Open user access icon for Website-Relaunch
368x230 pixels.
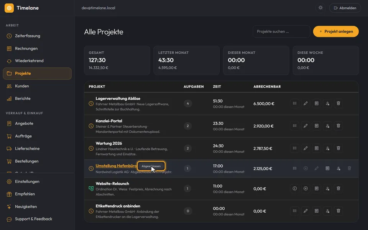(327, 189)
